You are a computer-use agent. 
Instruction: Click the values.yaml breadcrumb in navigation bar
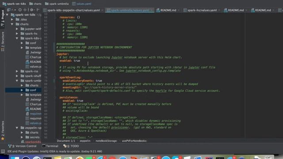coord(82,4)
